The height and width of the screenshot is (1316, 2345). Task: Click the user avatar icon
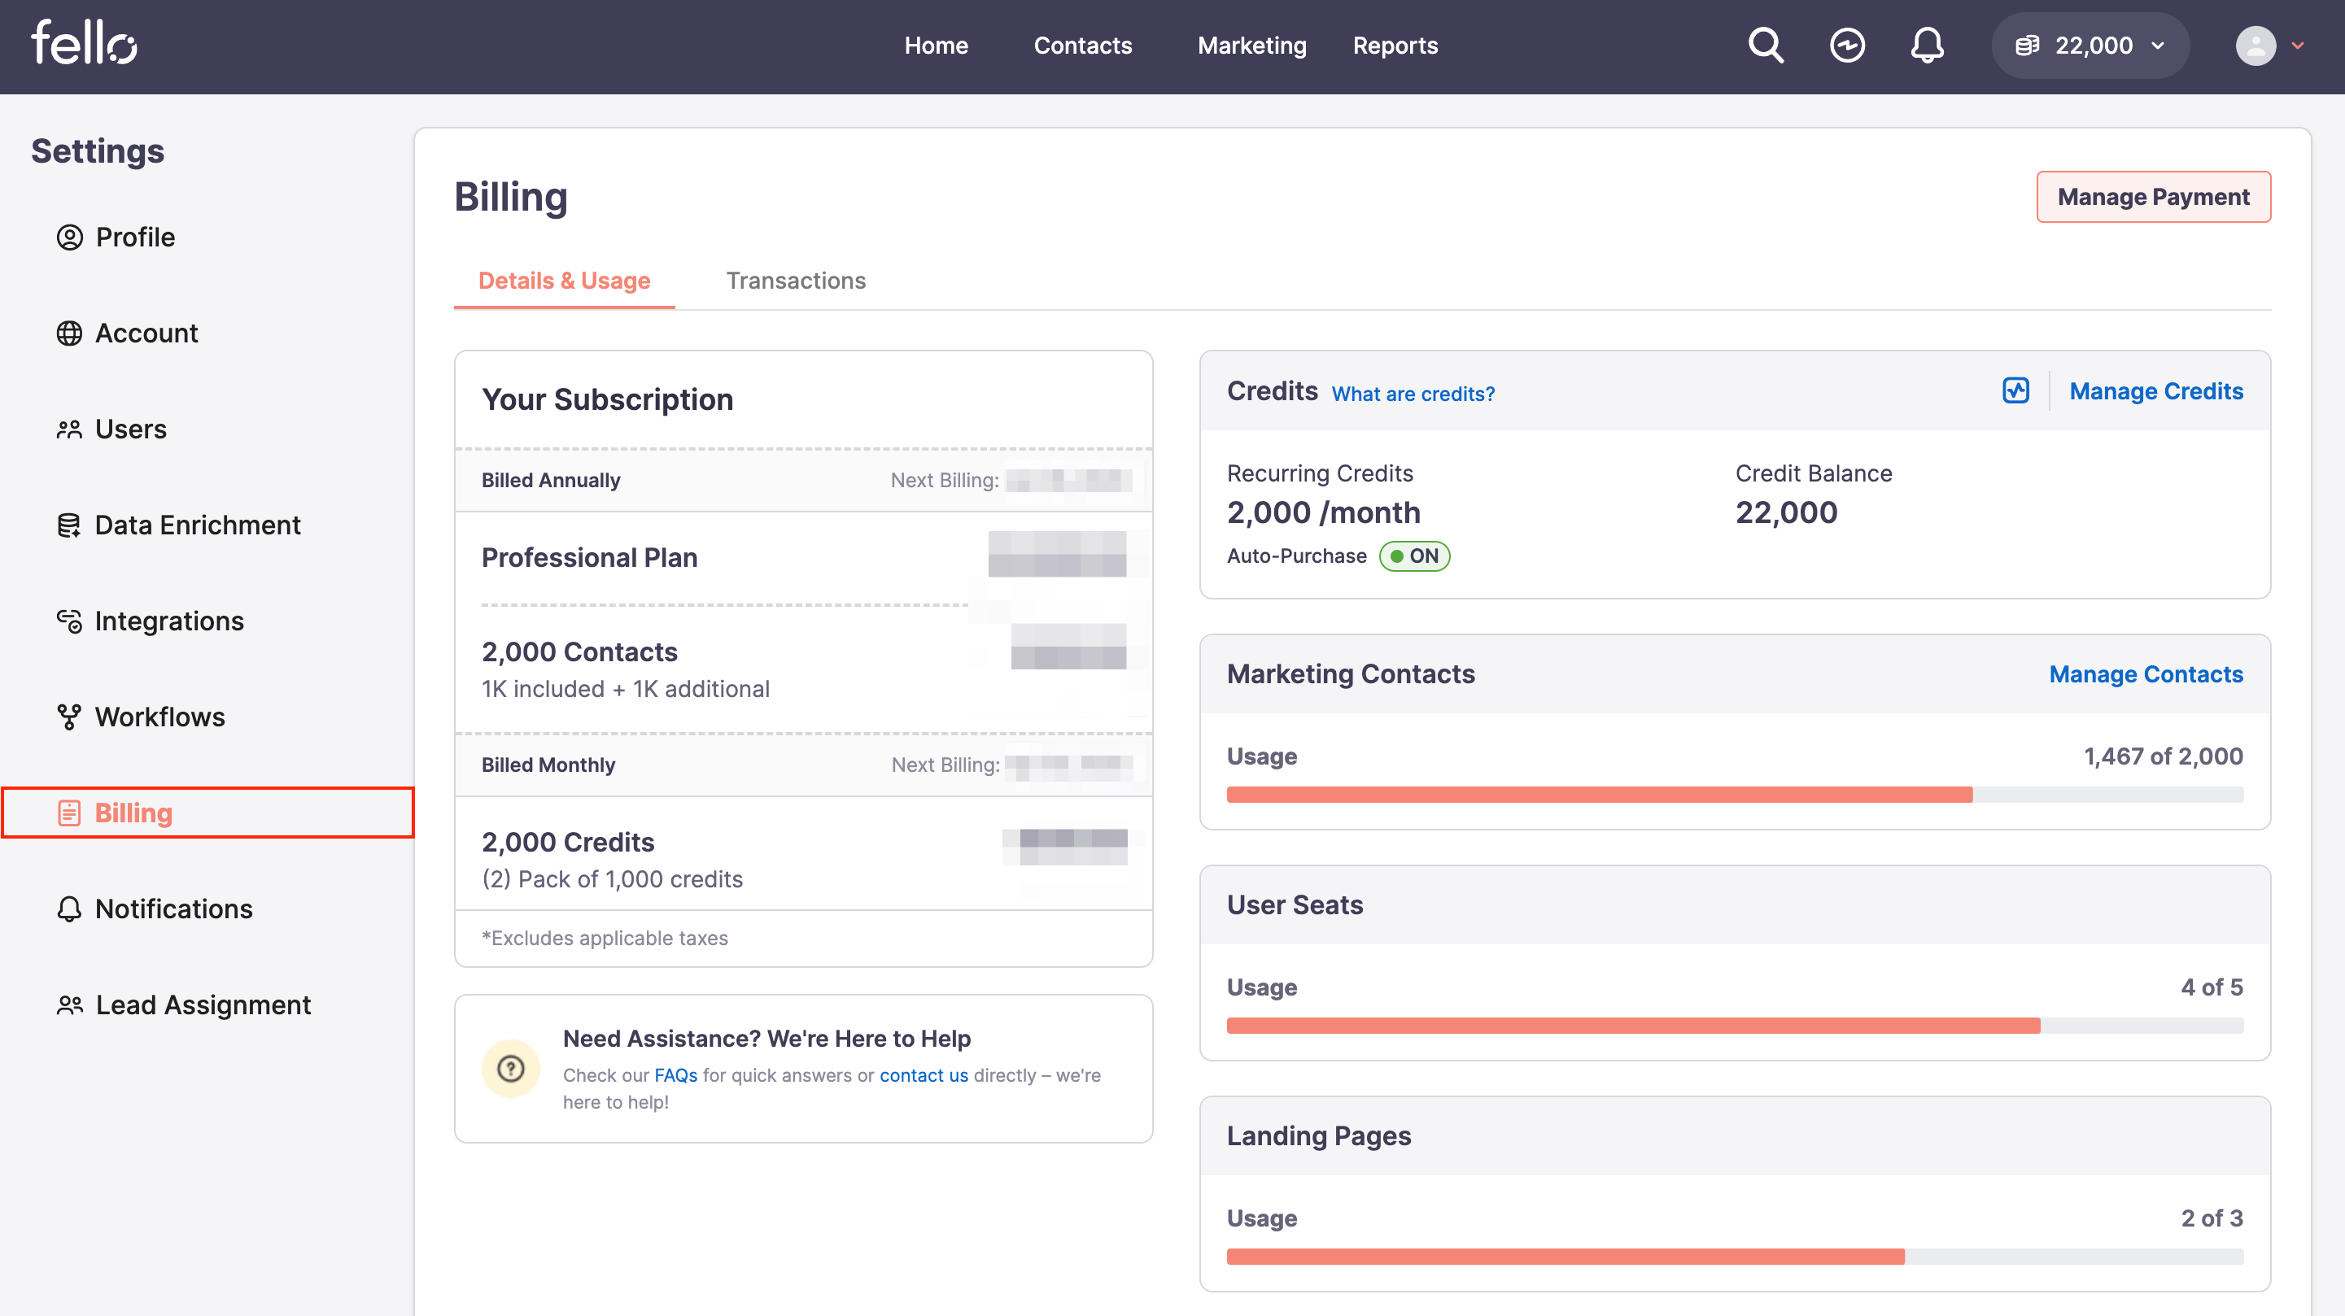(2255, 46)
